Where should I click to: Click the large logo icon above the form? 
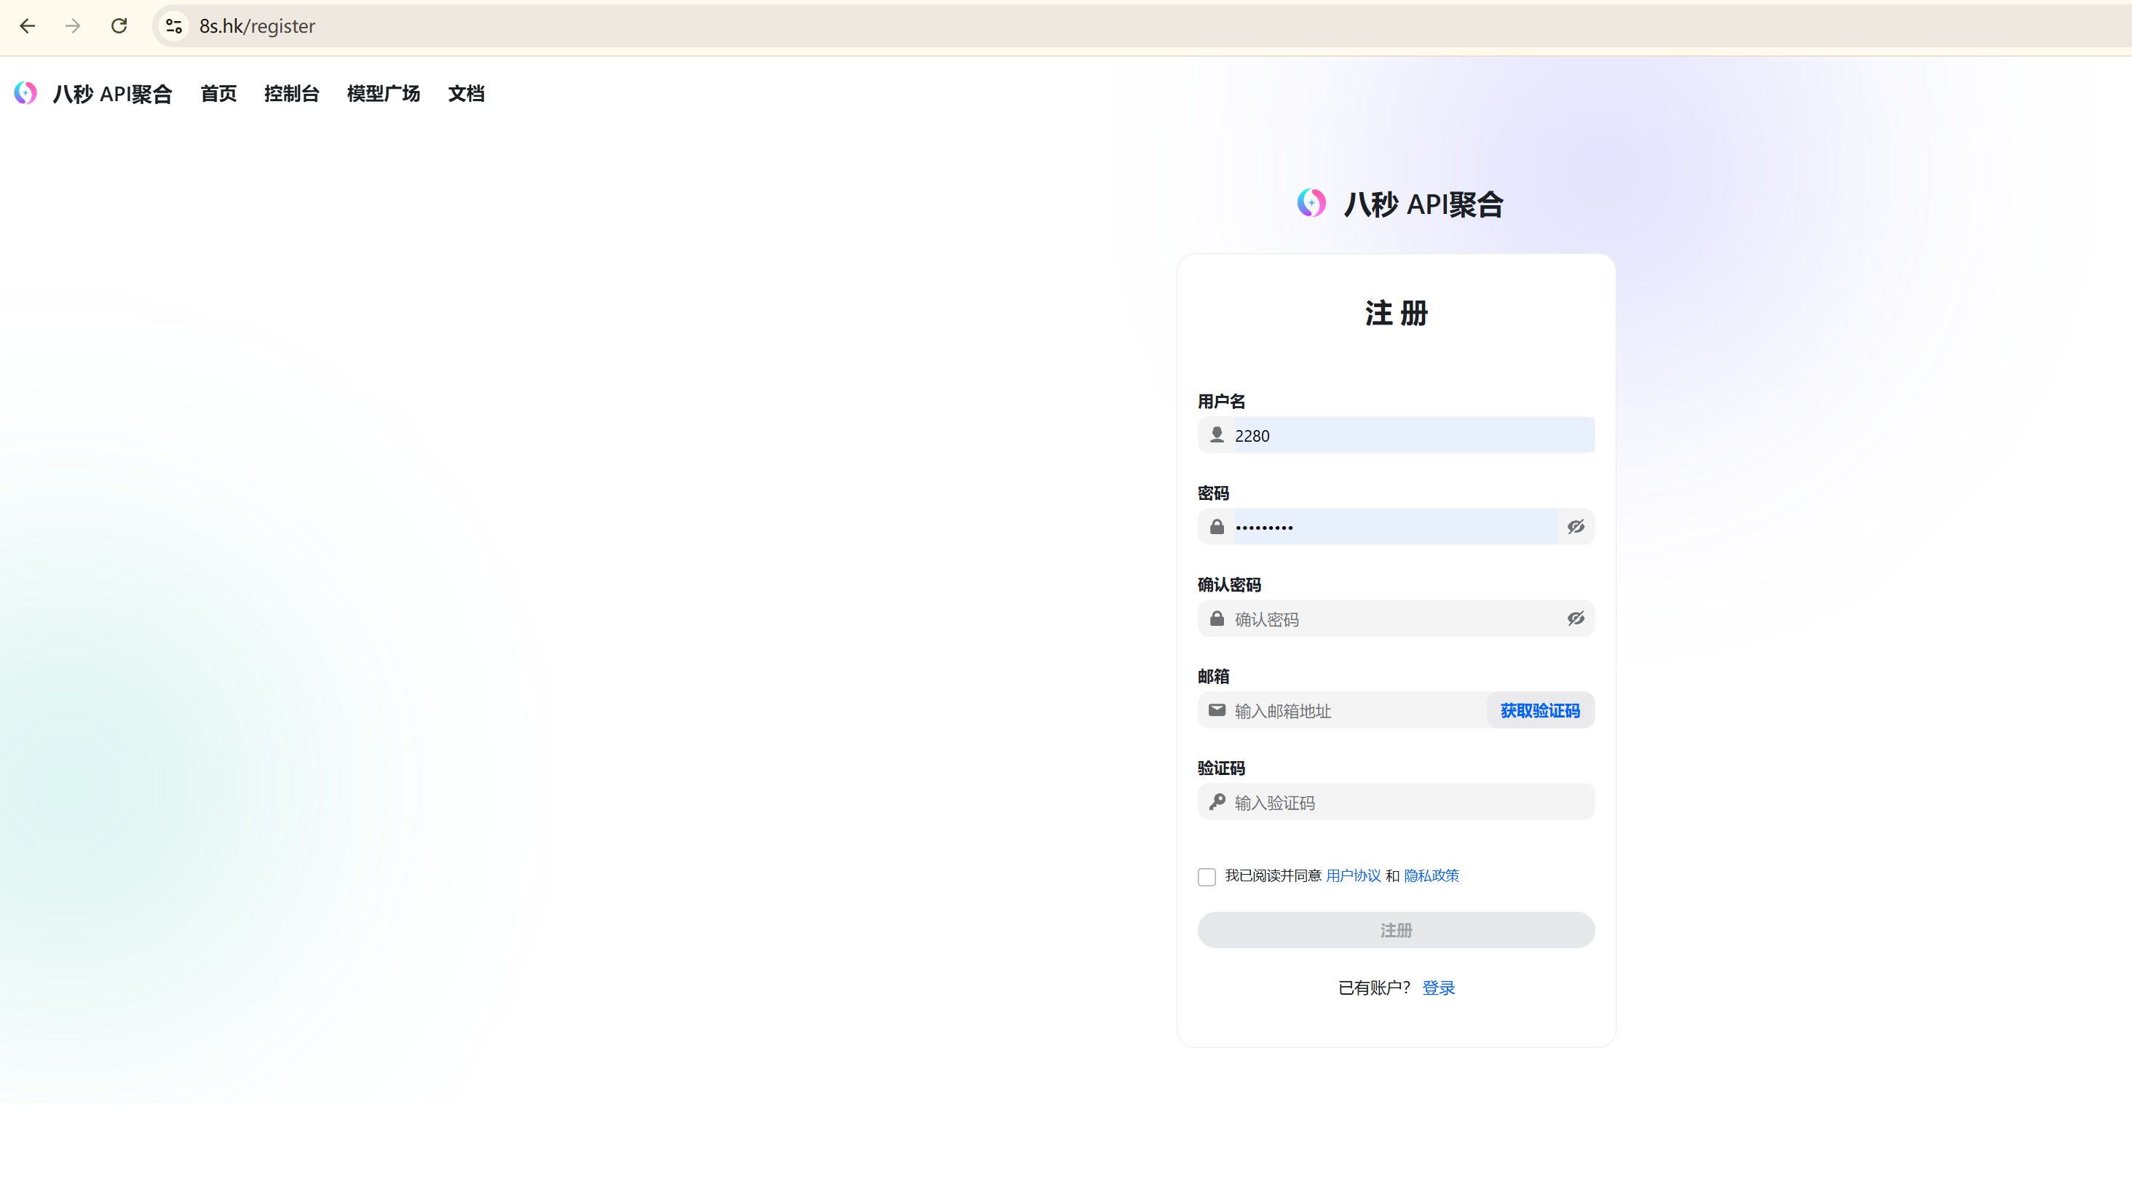(x=1311, y=202)
